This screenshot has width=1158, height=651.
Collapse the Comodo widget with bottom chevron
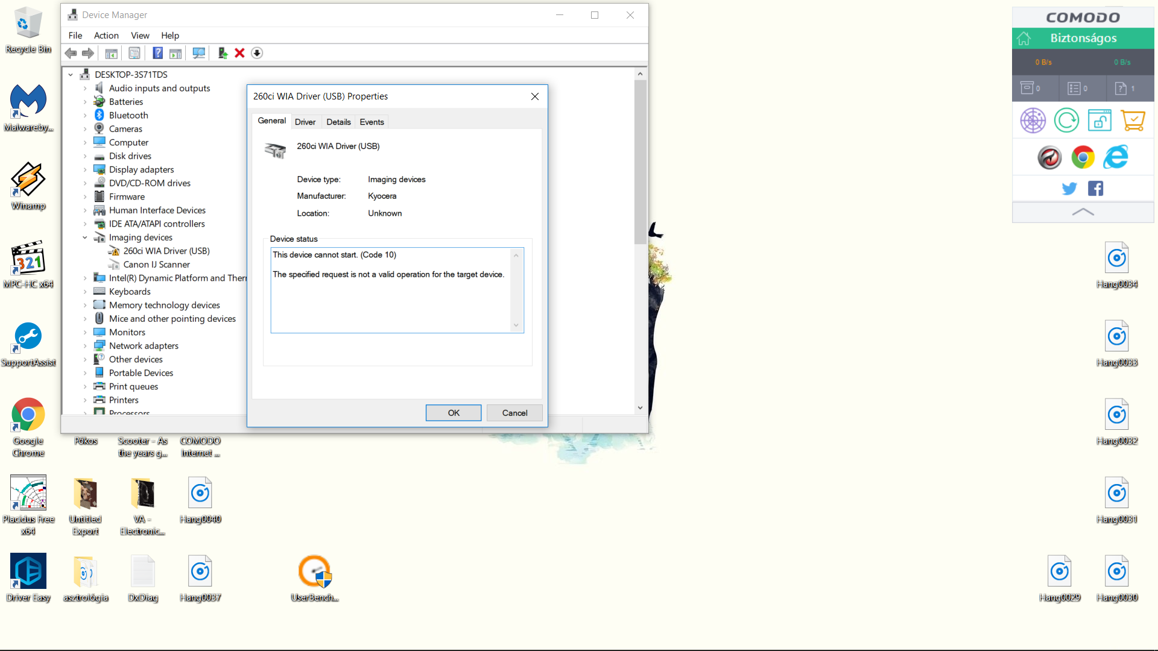(1083, 212)
